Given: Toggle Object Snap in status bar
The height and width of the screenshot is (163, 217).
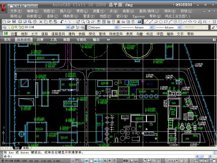Looking at the screenshot, I should pyautogui.click(x=91, y=160).
